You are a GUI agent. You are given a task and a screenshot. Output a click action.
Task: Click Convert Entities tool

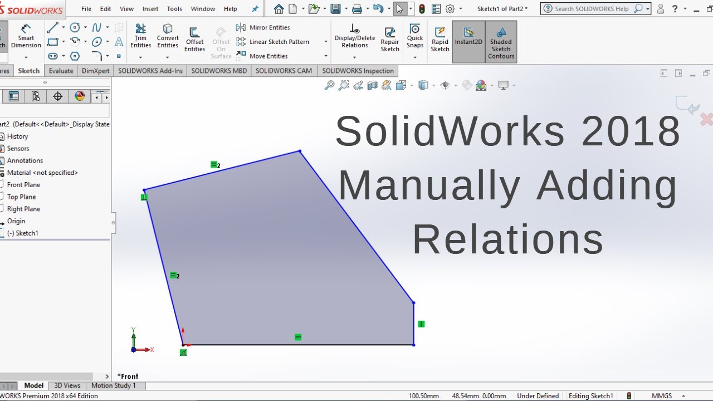(168, 36)
